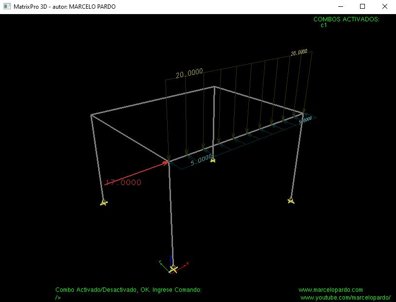
Task: Click the pinned support below the left column
Action: coord(103,202)
